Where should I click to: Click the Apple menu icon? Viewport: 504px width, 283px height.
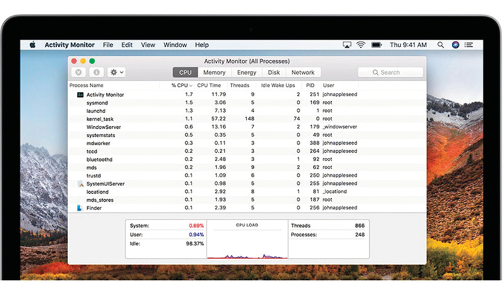(32, 45)
